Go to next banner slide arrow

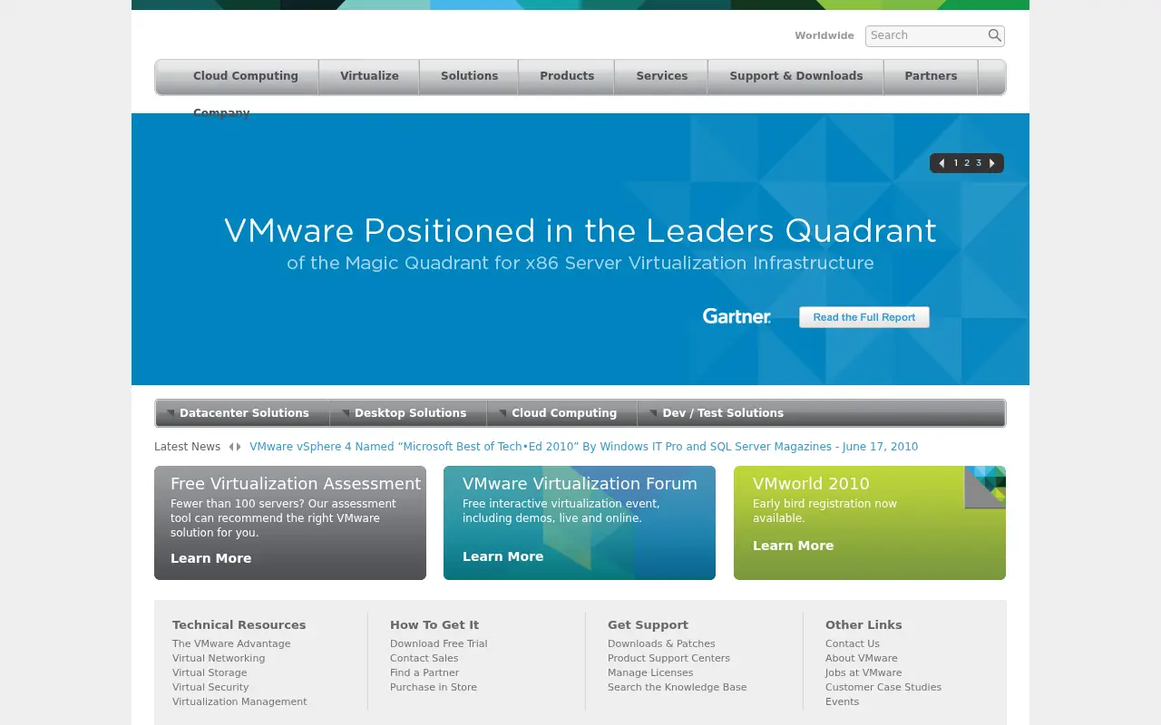992,163
